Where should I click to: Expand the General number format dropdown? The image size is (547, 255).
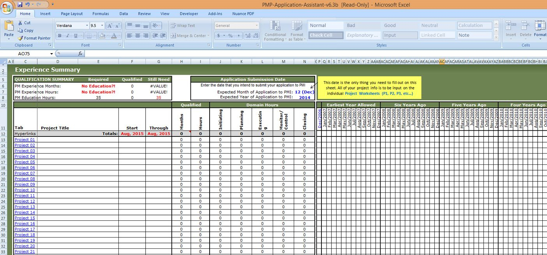coord(256,26)
